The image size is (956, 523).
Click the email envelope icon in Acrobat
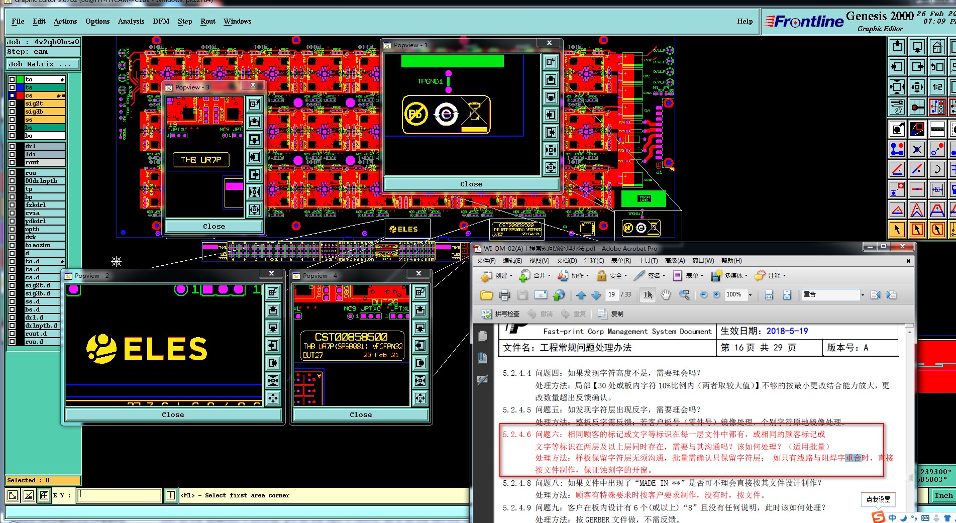click(x=541, y=295)
